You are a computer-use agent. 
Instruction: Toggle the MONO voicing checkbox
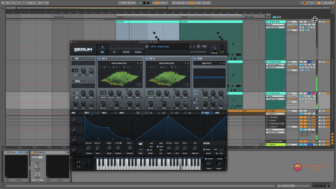click(x=204, y=149)
